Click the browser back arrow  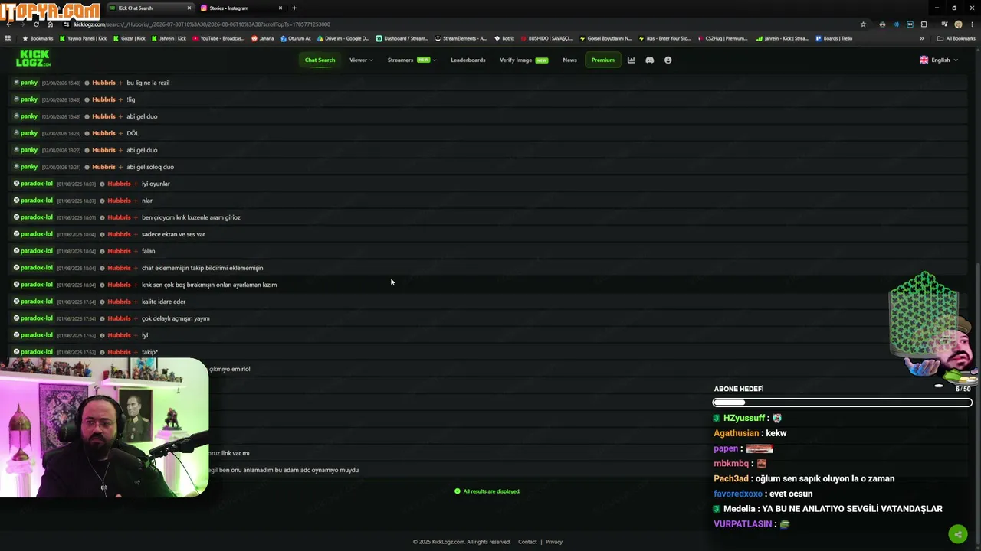coord(8,24)
